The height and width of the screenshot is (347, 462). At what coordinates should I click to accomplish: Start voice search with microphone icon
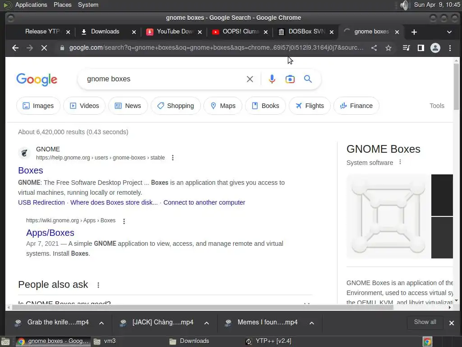point(272,79)
